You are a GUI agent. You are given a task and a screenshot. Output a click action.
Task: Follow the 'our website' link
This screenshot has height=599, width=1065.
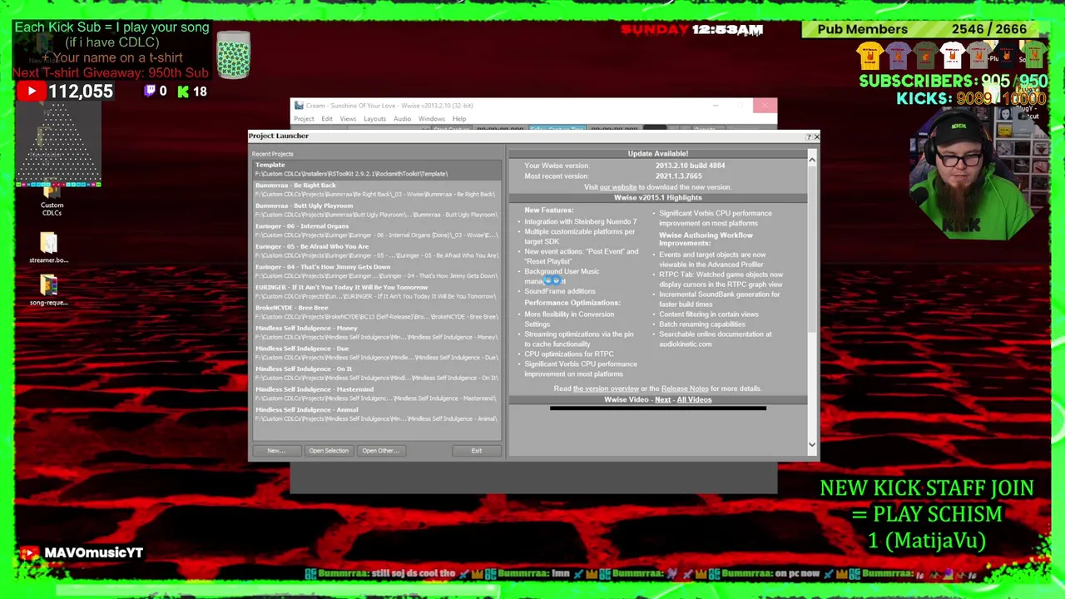(x=618, y=187)
